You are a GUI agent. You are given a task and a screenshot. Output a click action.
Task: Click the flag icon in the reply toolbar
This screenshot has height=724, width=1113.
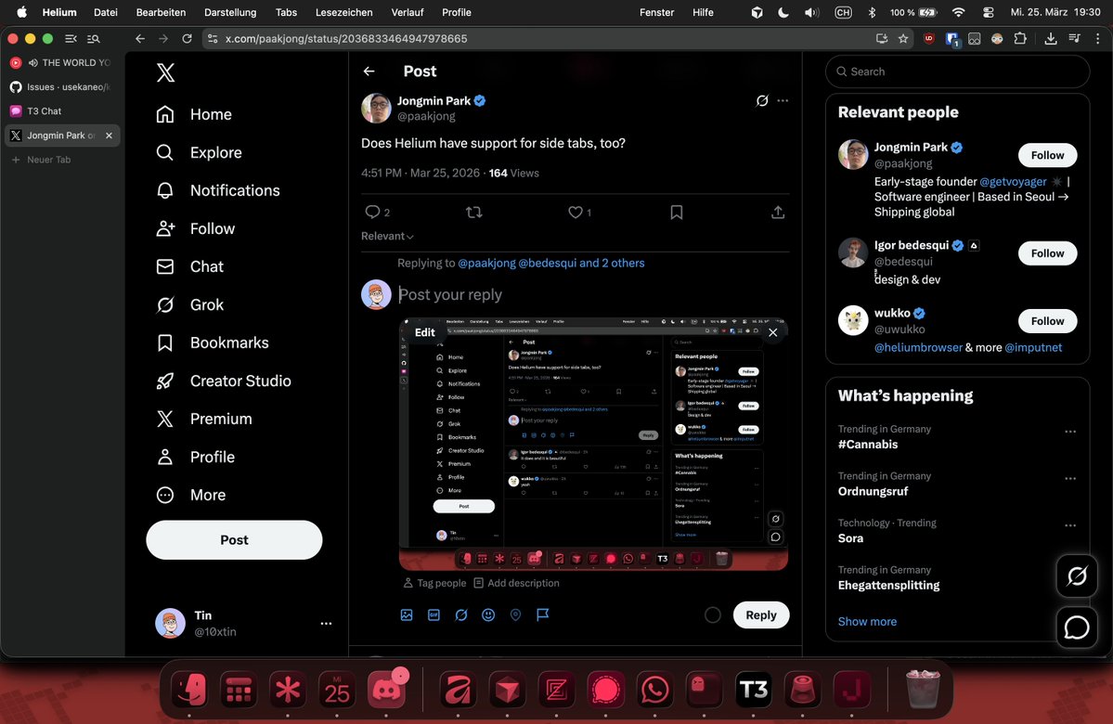[x=543, y=614]
